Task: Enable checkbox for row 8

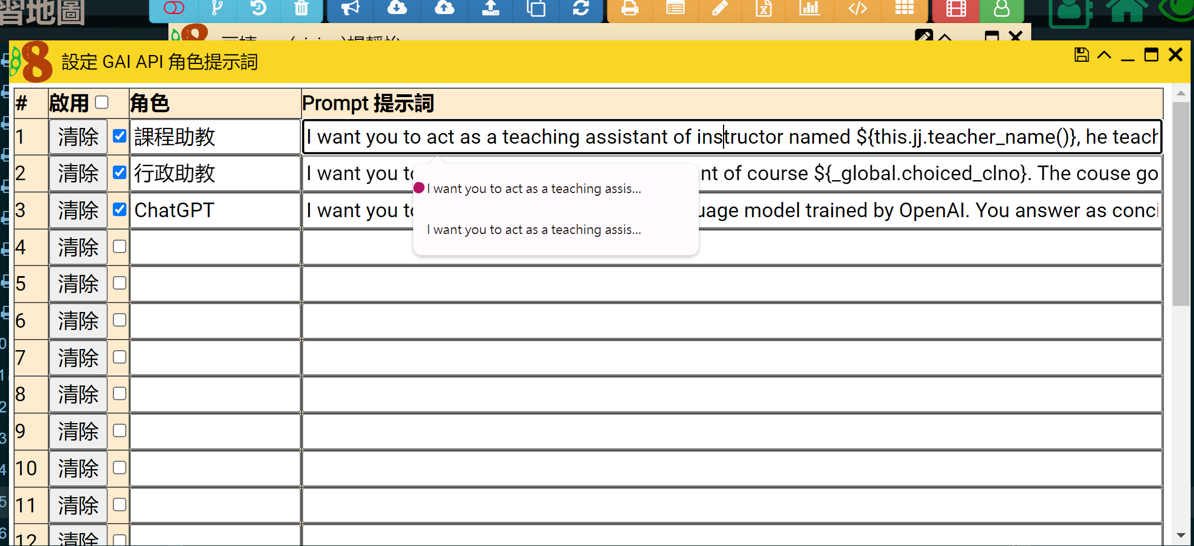Action: [x=120, y=393]
